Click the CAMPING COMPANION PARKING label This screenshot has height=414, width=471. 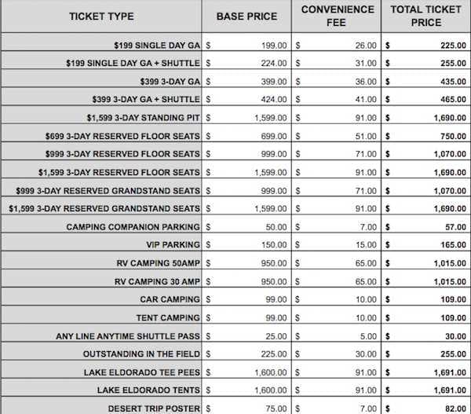point(133,227)
